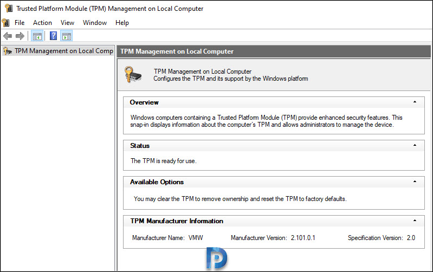Screen dimensions: 433x272
Task: Collapse the Status section
Action: click(415, 145)
